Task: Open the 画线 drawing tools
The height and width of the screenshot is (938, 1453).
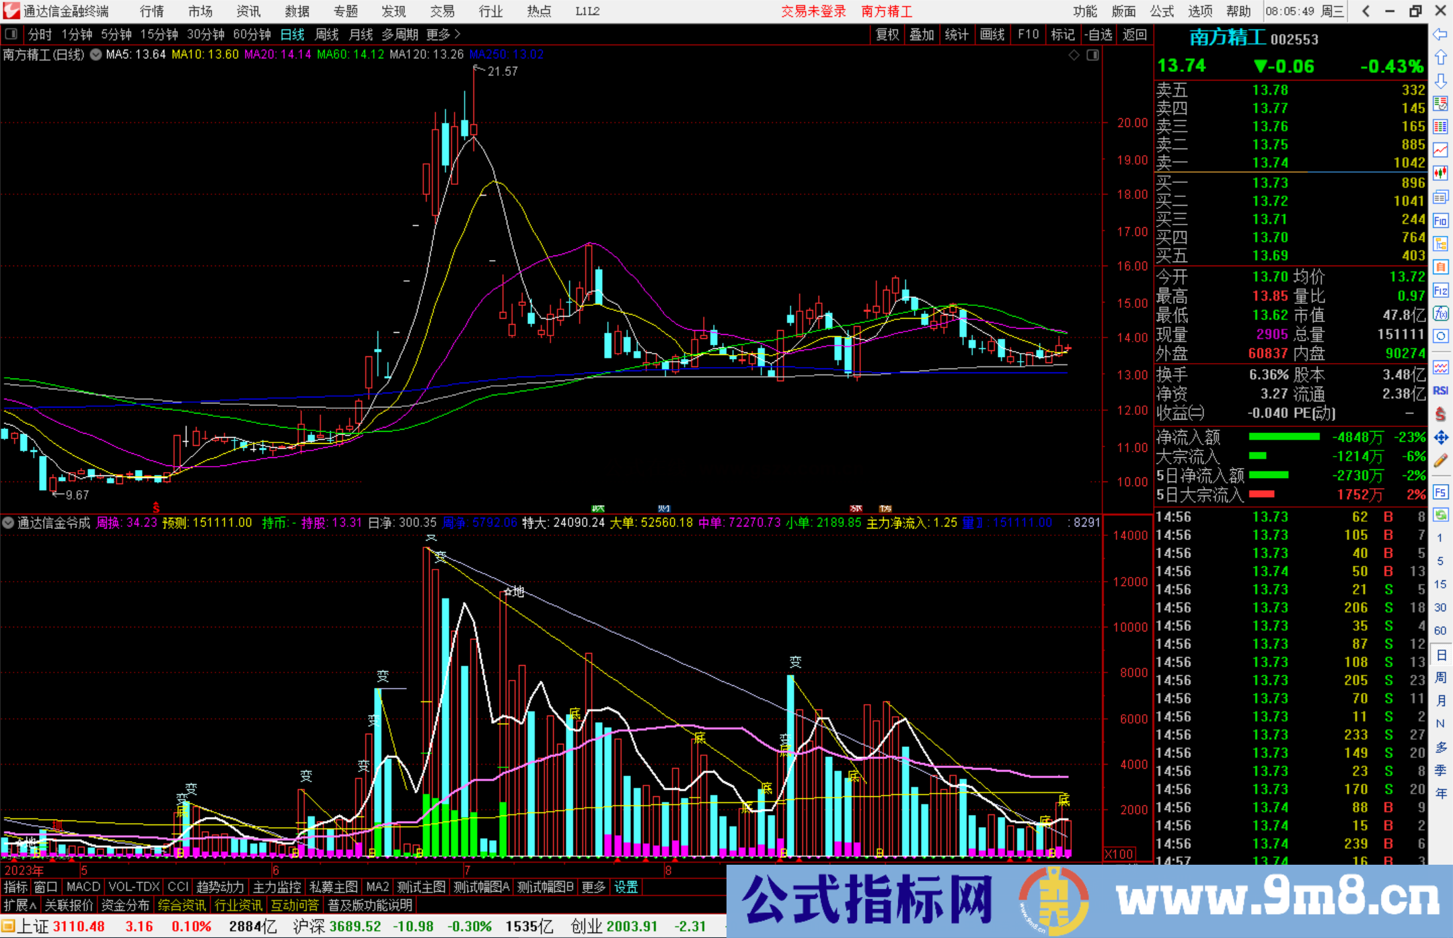Action: coord(992,34)
